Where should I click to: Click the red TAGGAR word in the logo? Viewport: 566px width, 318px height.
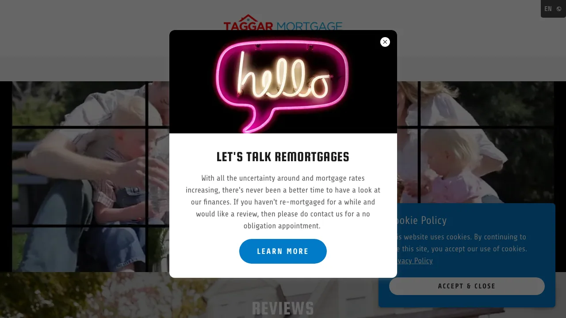pos(249,26)
